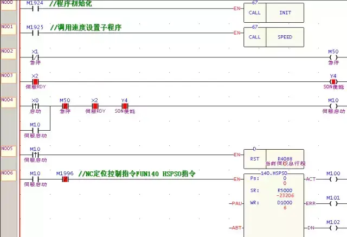Image resolution: width=347 pixels, height=237 pixels.
Task: Select the N005 rung label
Action: pos(9,151)
